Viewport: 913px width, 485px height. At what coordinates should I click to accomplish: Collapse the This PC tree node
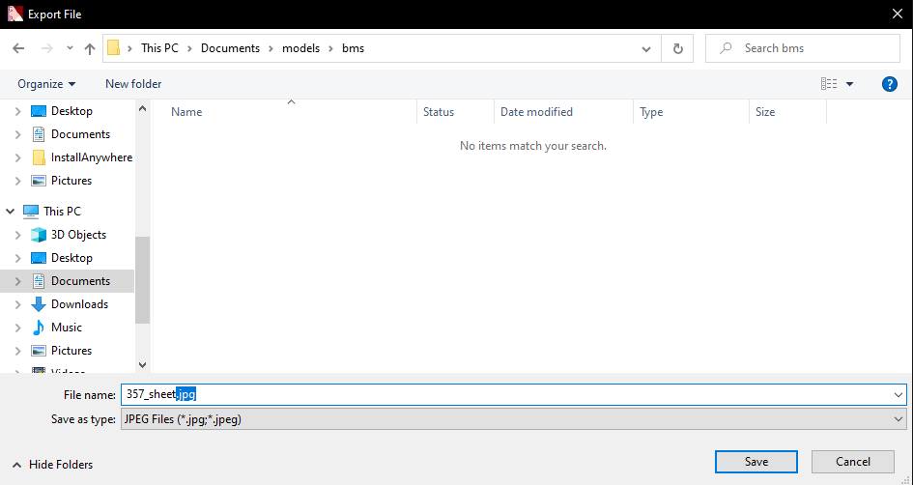[x=10, y=212]
